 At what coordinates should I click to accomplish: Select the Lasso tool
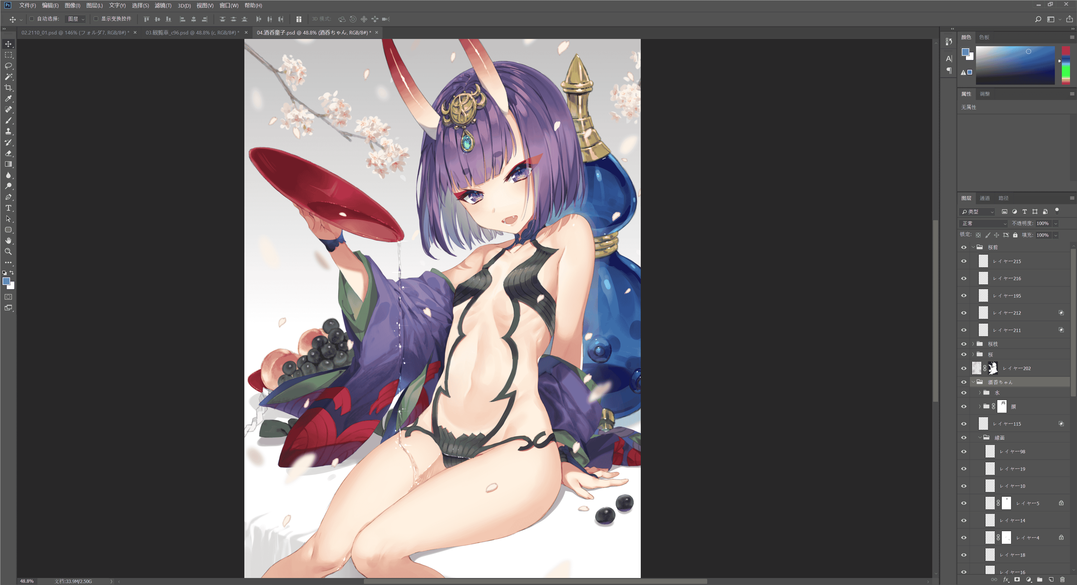point(8,66)
